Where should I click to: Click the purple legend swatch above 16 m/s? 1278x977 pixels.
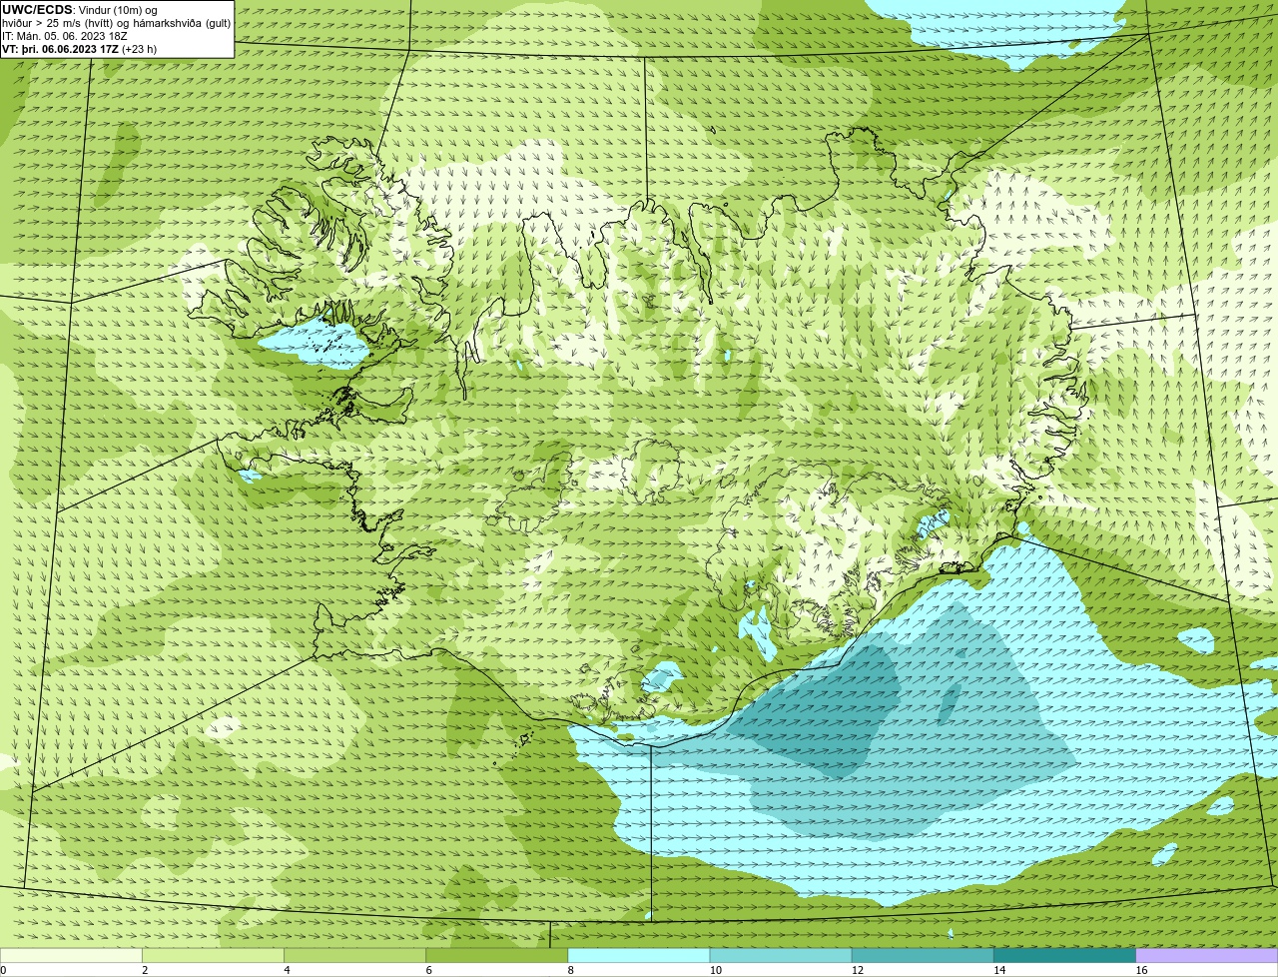[1207, 955]
